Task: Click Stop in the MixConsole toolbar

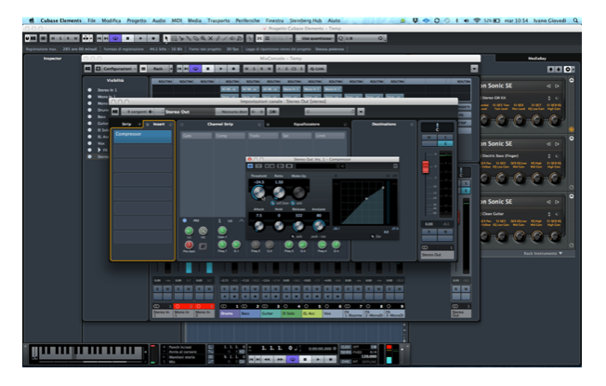Action: click(x=208, y=69)
